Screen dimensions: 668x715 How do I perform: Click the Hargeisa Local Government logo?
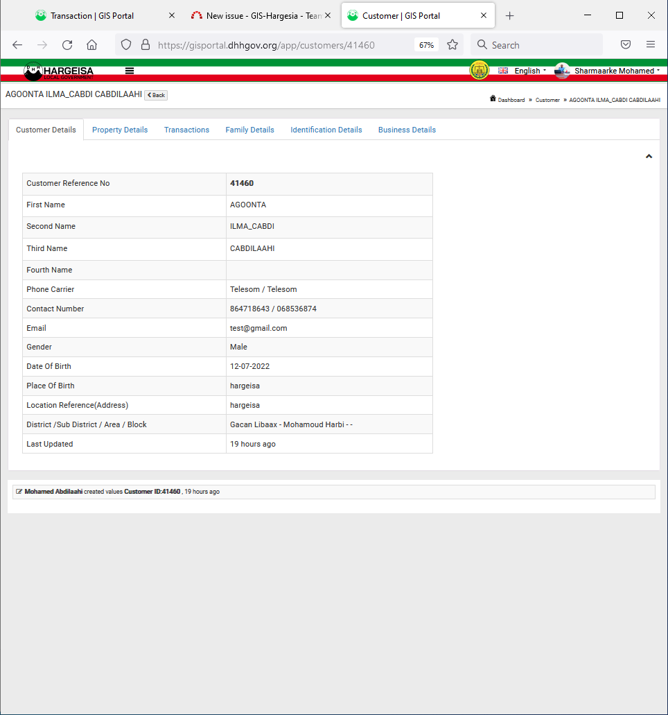59,71
